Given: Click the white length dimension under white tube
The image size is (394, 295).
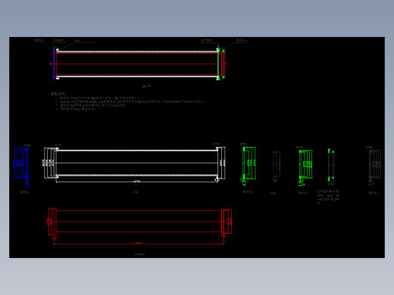Looking at the screenshot, I should [136, 181].
